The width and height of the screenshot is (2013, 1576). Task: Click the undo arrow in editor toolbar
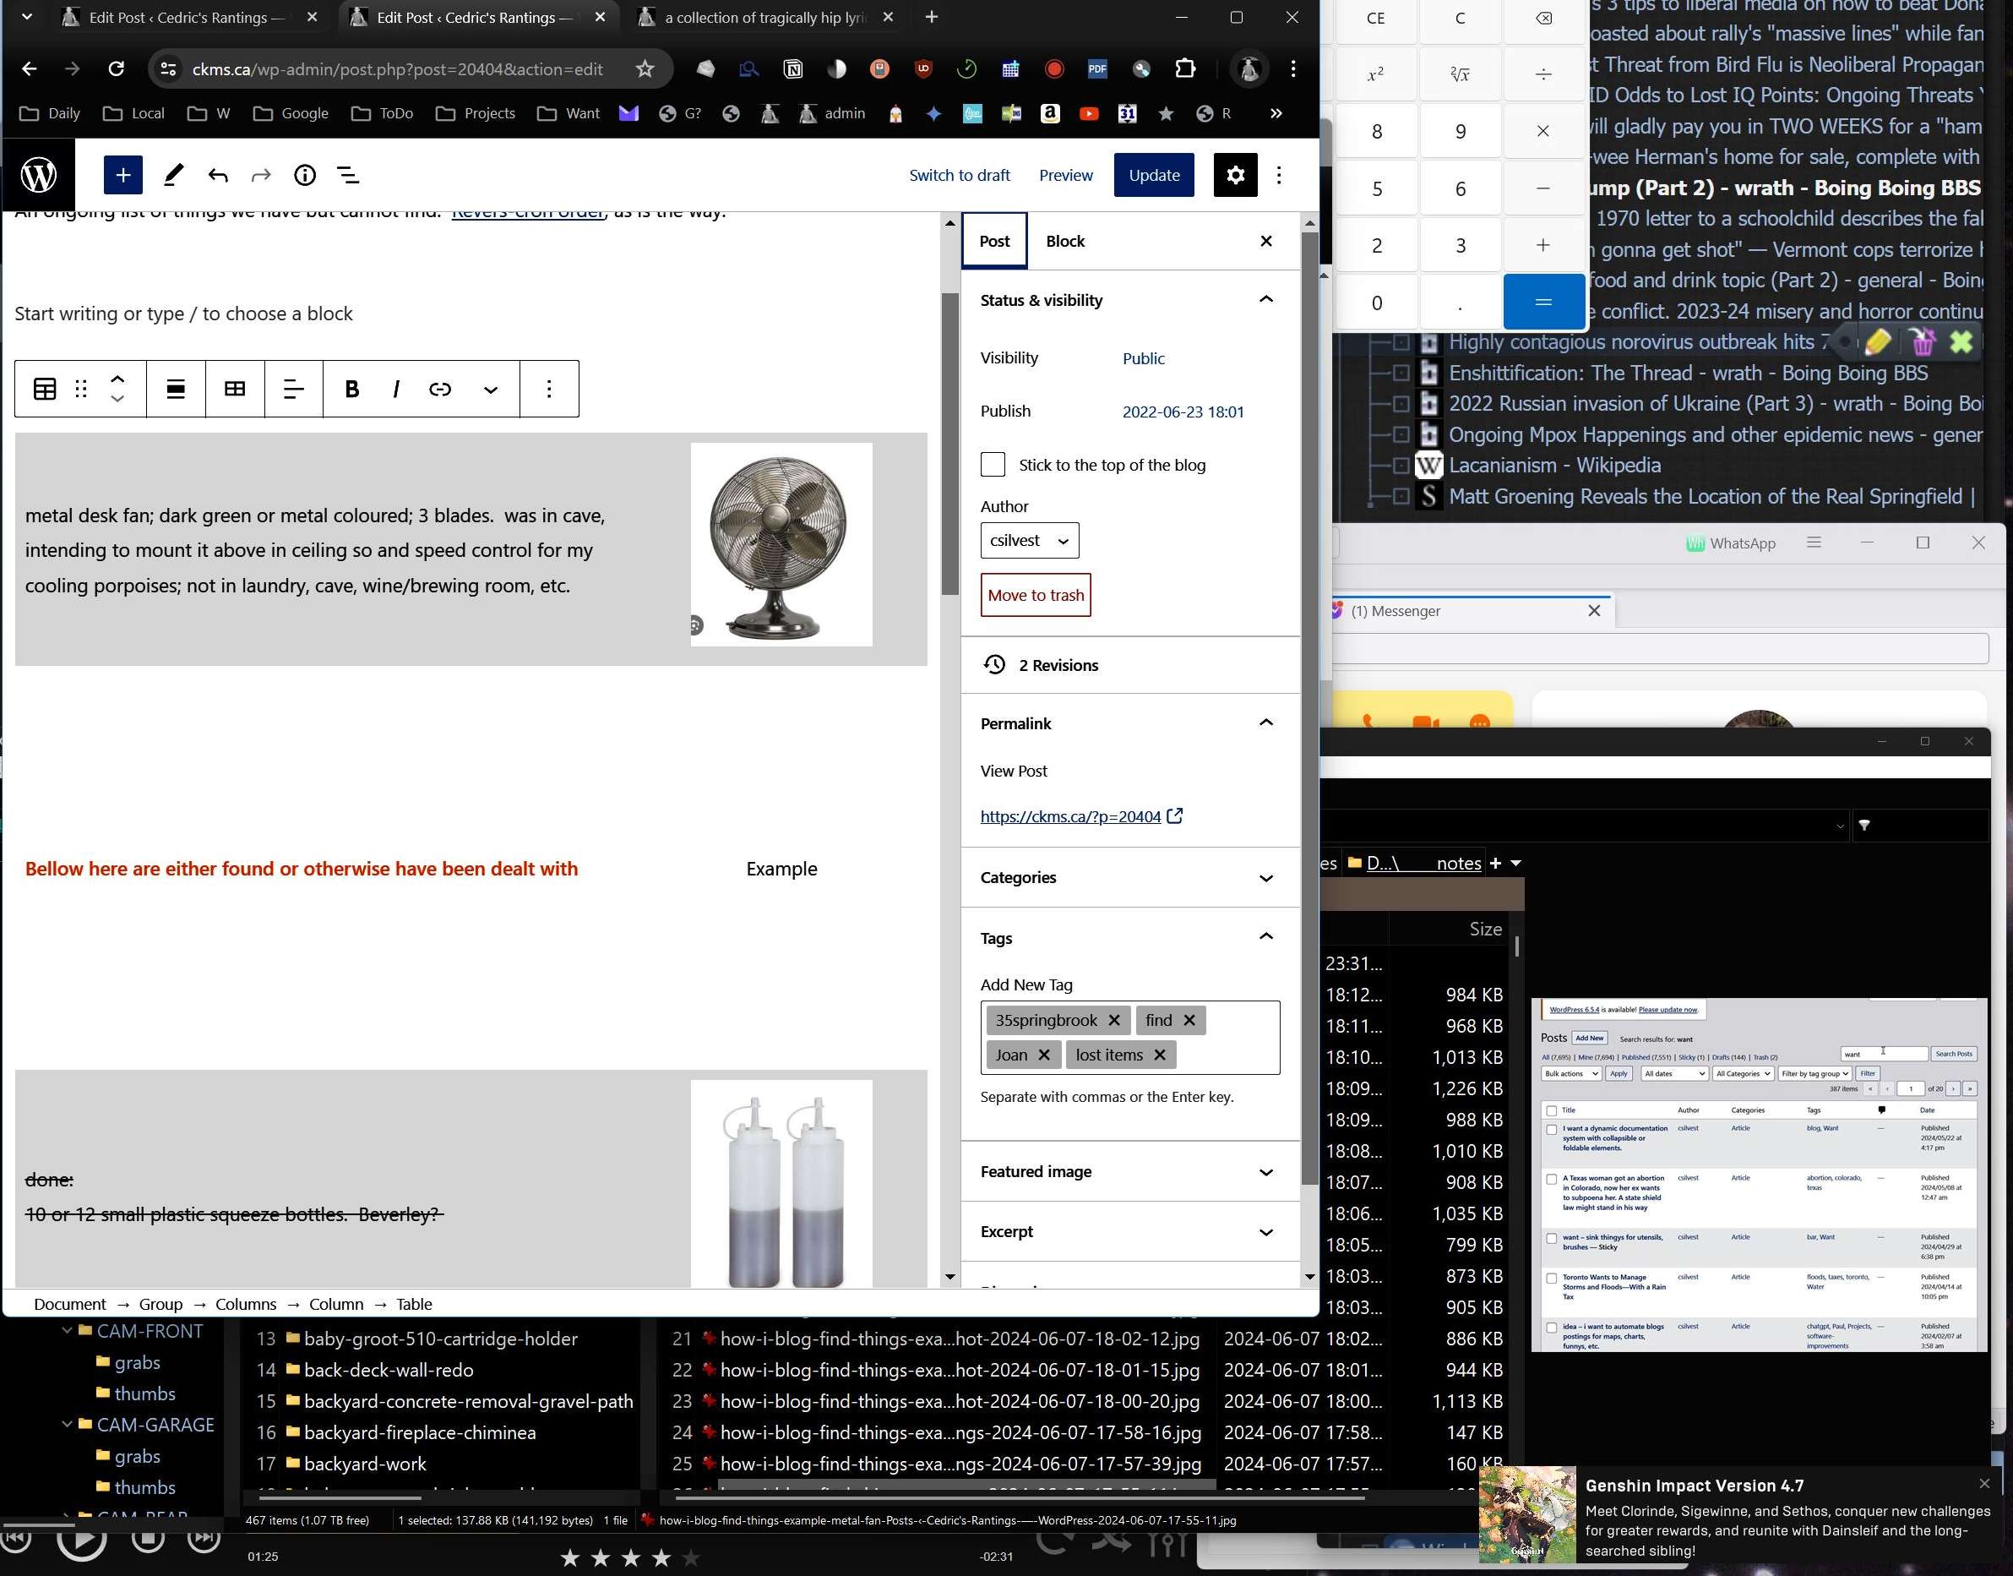coord(218,175)
